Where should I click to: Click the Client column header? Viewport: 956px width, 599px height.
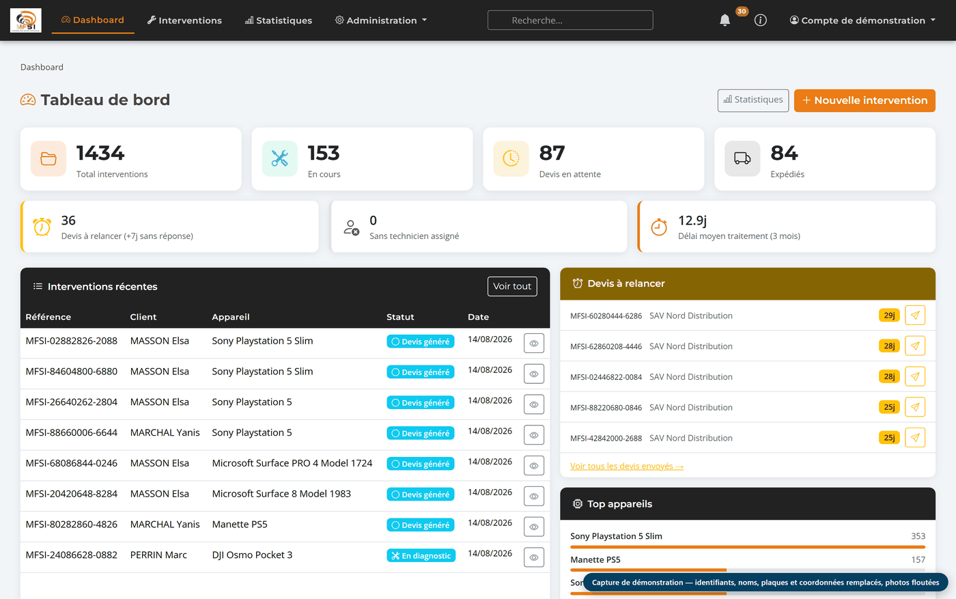[x=143, y=317]
